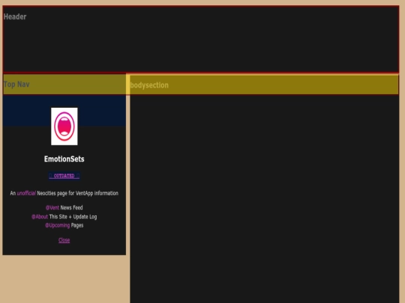Click the Vent open-mouth logo image
The height and width of the screenshot is (303, 405).
click(x=64, y=126)
